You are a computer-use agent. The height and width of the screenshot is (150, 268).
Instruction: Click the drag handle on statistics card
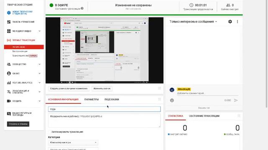(239, 116)
